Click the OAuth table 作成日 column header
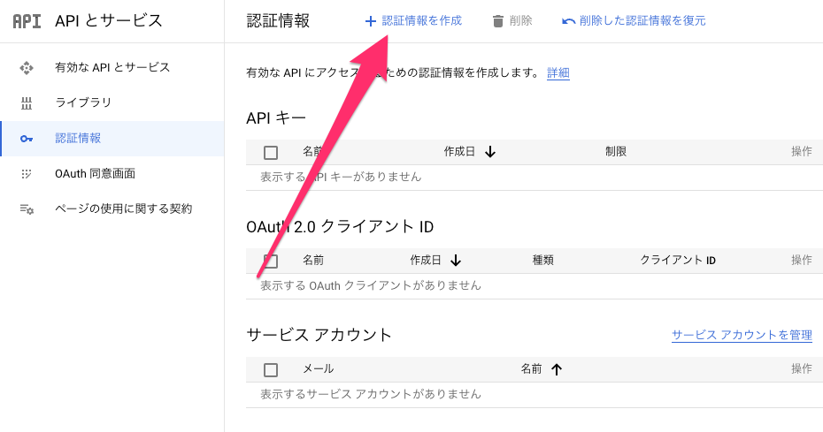 [425, 260]
